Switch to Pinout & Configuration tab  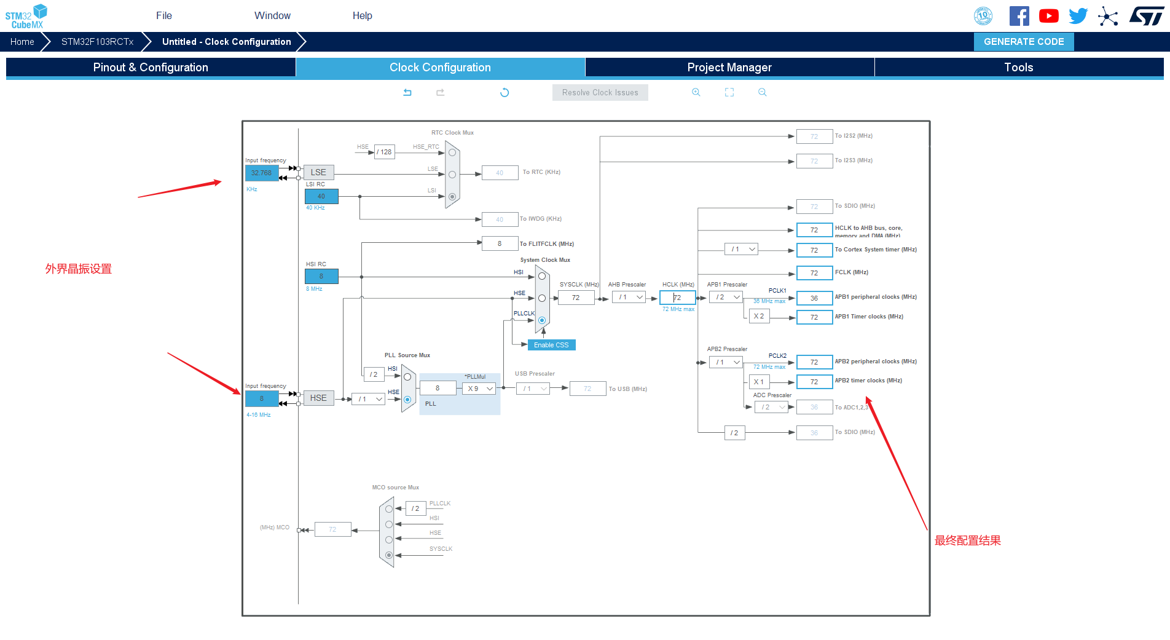click(x=151, y=68)
